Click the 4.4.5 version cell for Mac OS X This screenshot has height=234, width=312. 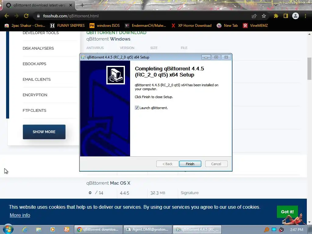pyautogui.click(x=125, y=193)
